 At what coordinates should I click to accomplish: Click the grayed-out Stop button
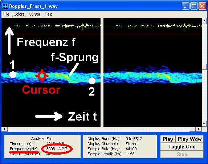click(x=182, y=154)
